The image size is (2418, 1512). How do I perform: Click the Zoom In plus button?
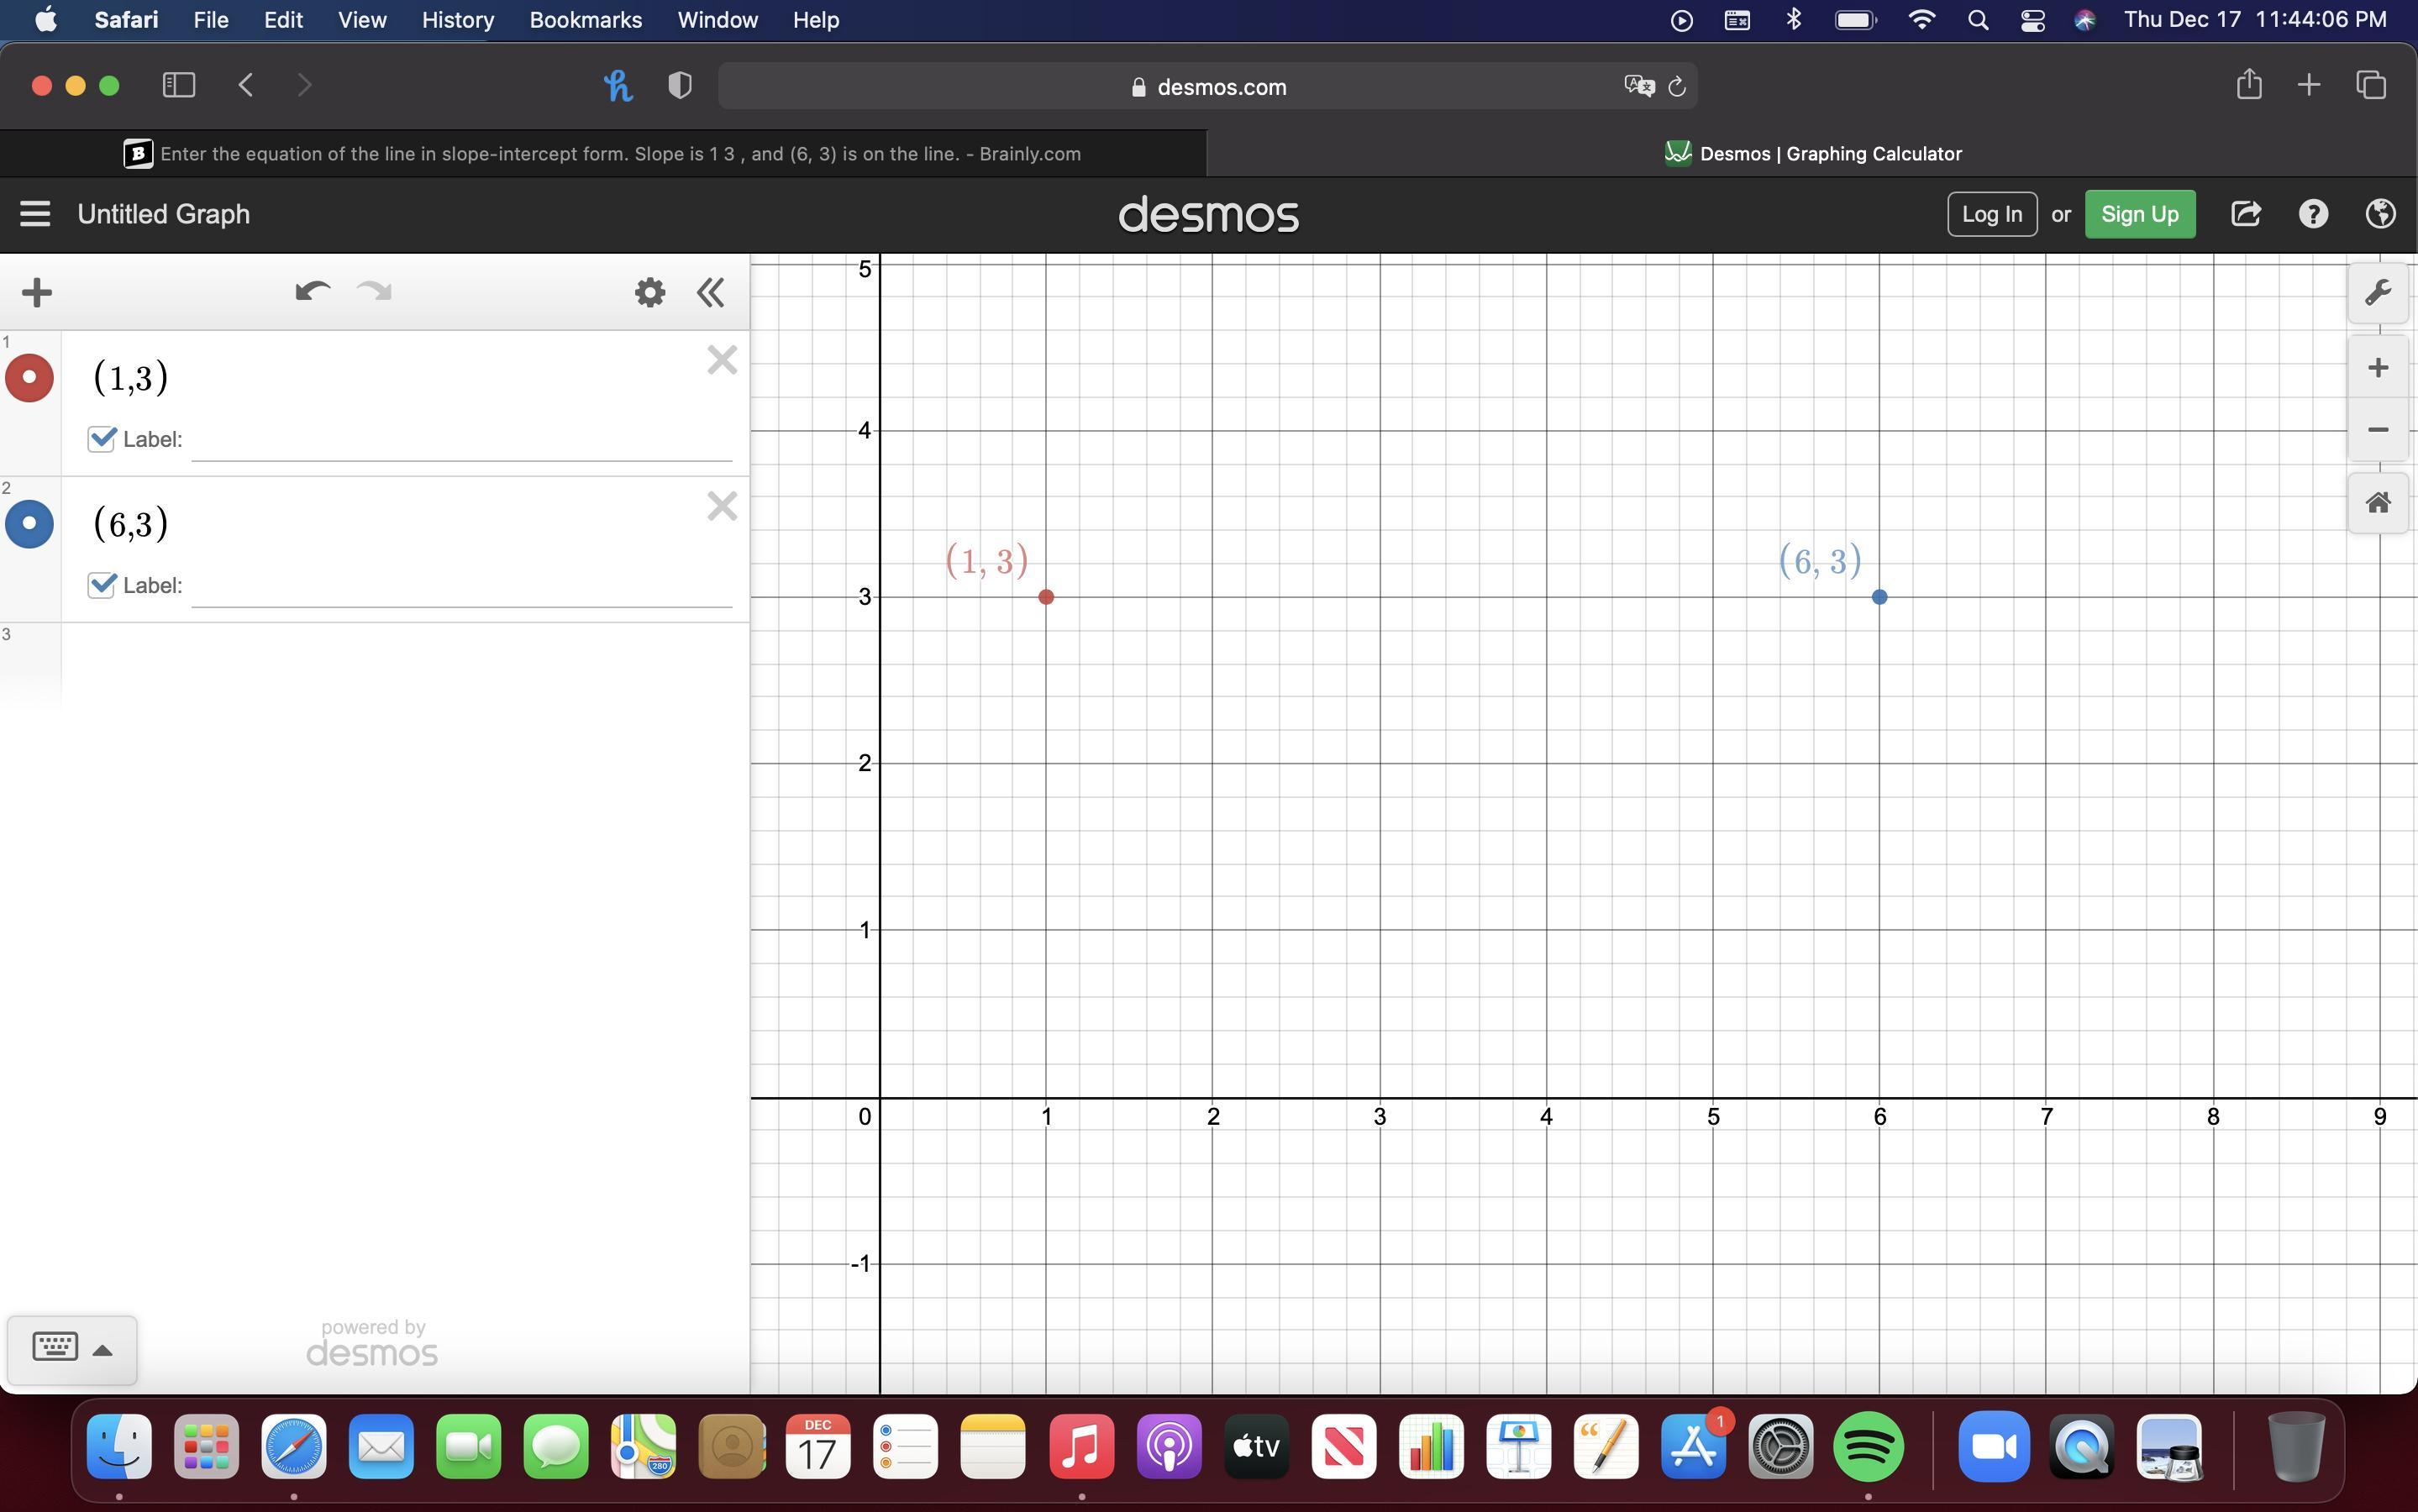pyautogui.click(x=2377, y=368)
